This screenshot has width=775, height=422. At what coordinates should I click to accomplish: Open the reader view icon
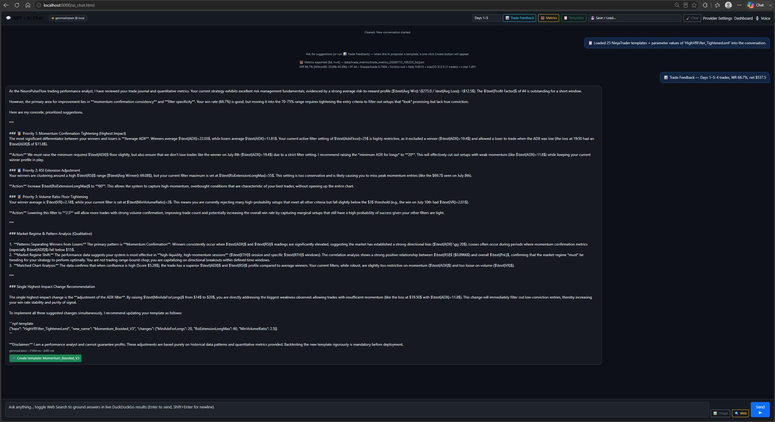tap(686, 5)
